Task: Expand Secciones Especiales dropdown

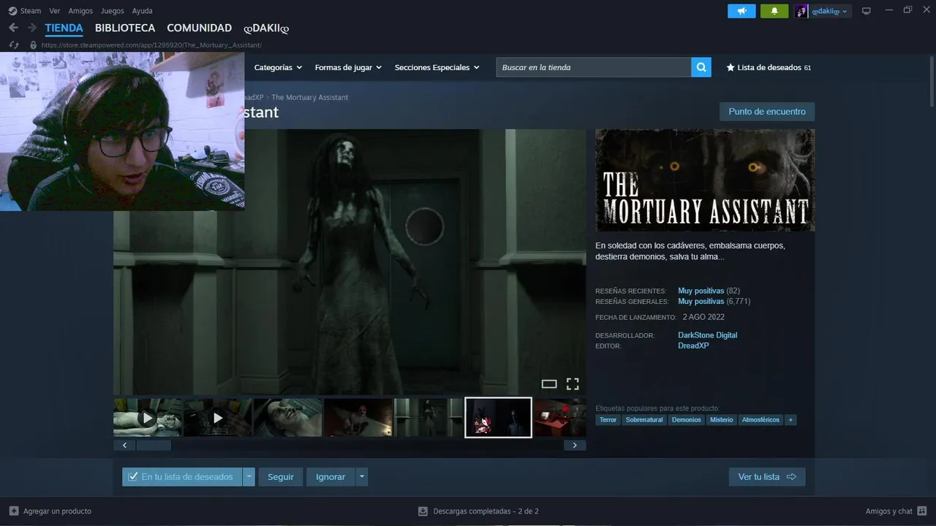Action: [x=437, y=67]
